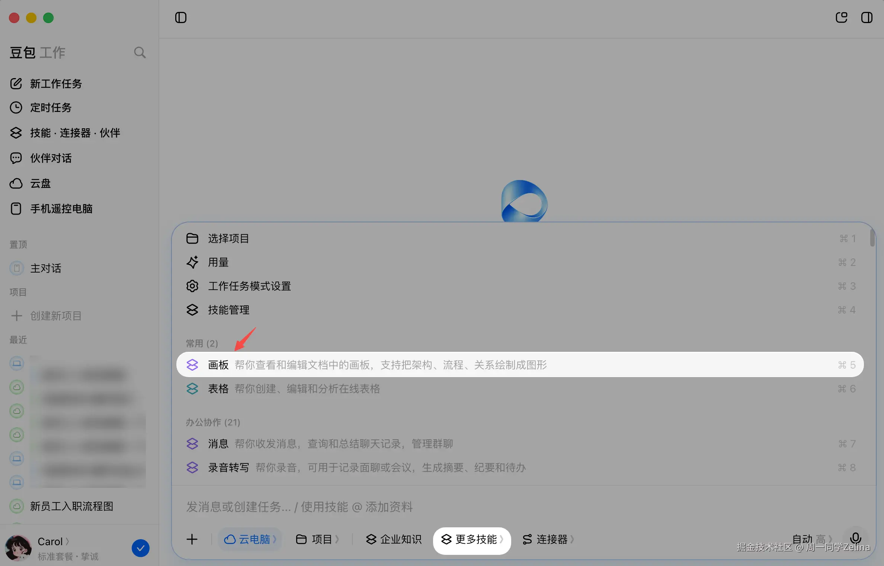884x566 pixels.
Task: Click the skill list scrollbar thumb
Action: (x=872, y=238)
